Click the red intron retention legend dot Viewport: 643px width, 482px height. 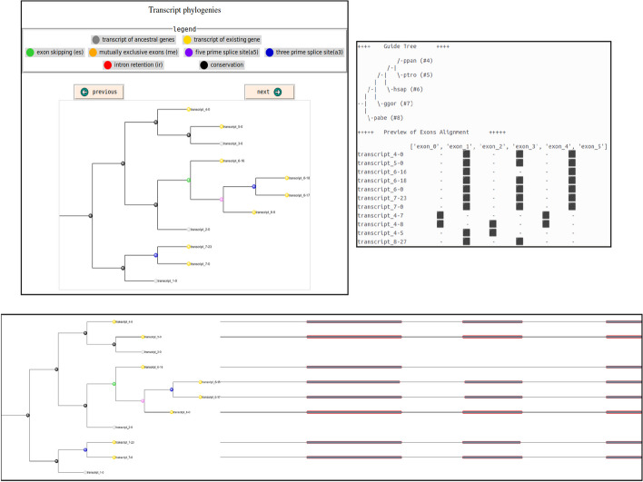point(108,65)
